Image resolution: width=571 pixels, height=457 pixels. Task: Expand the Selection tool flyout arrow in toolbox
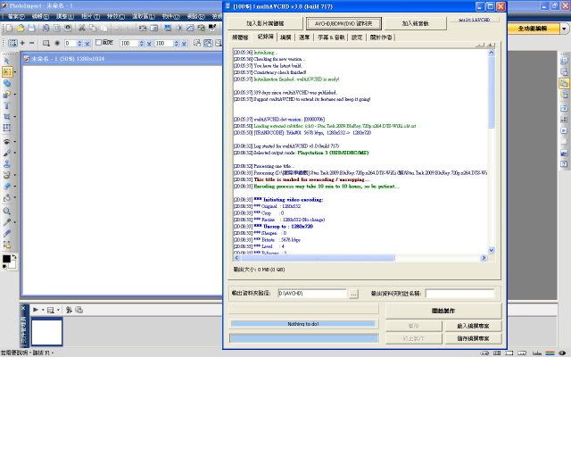(x=15, y=71)
